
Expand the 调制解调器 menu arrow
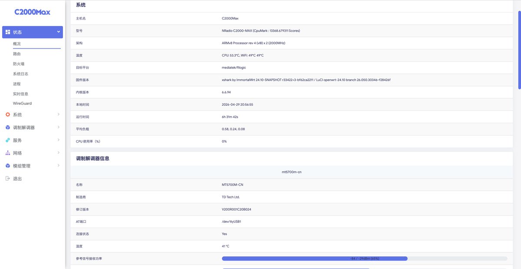click(59, 127)
